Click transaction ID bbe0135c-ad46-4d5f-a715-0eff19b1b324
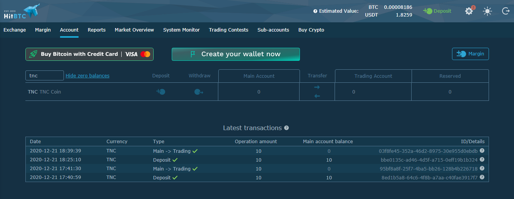The height and width of the screenshot is (199, 514). [429, 160]
